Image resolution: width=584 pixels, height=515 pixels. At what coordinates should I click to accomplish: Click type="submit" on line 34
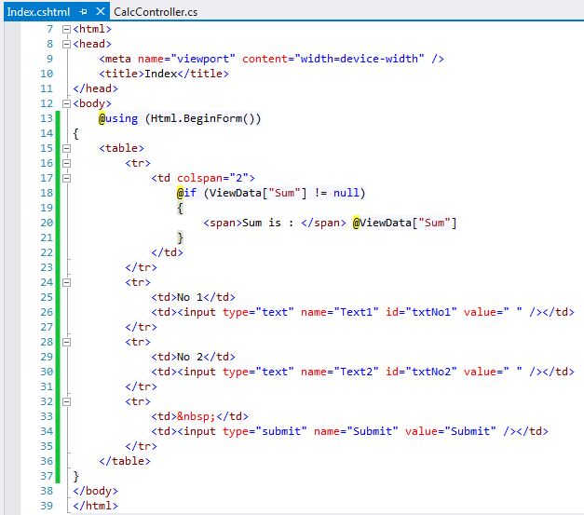click(265, 431)
